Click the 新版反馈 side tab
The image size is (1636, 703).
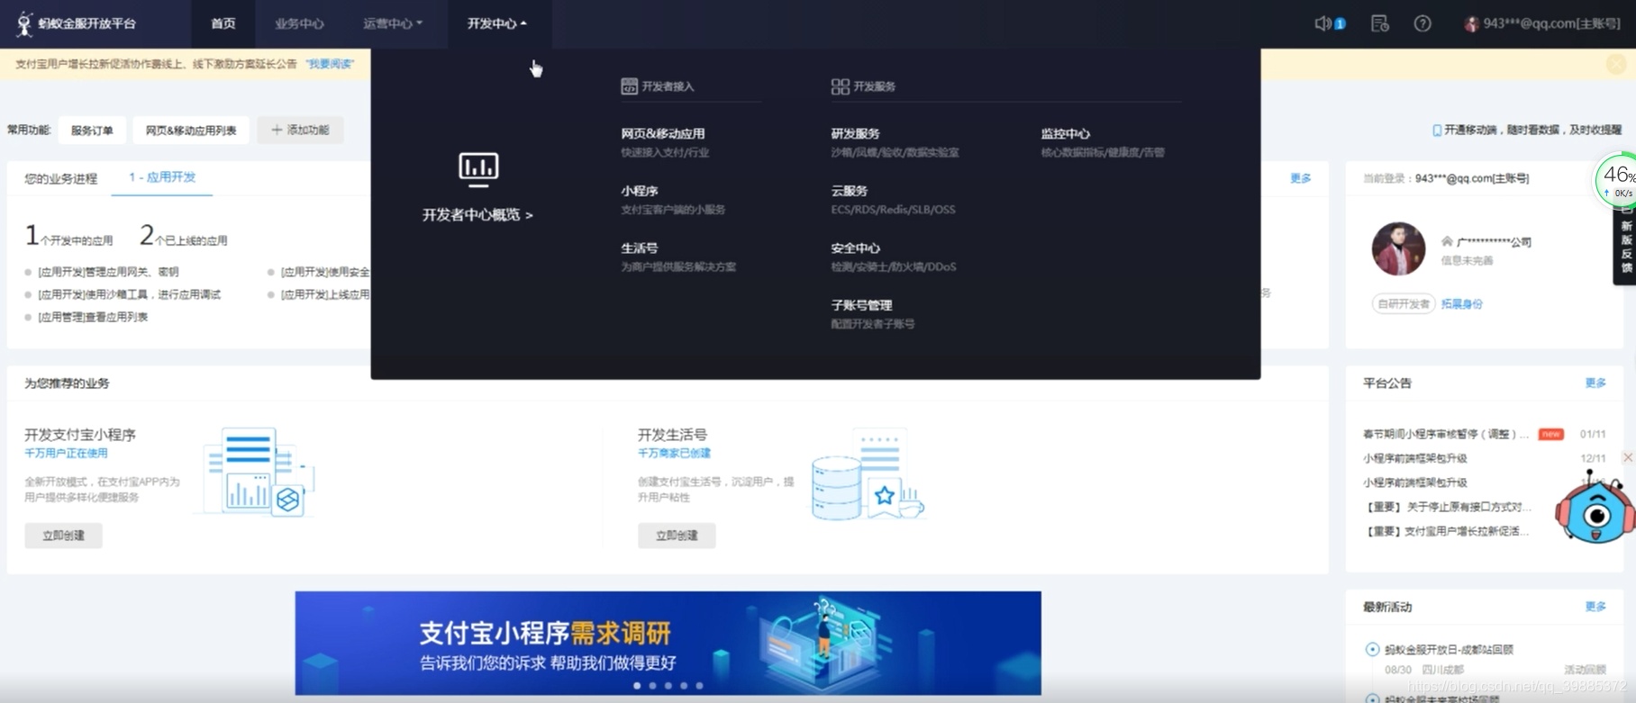(1625, 245)
